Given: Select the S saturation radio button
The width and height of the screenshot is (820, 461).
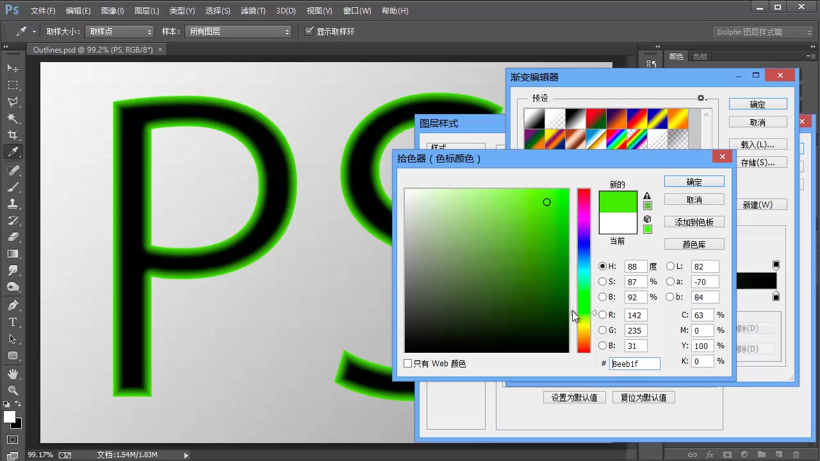Looking at the screenshot, I should pyautogui.click(x=602, y=282).
